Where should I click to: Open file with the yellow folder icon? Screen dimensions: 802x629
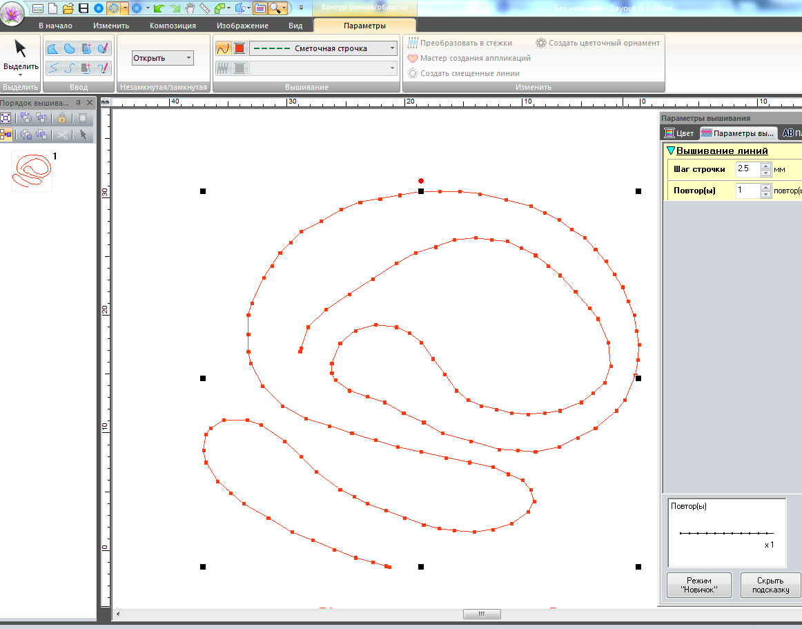click(68, 8)
